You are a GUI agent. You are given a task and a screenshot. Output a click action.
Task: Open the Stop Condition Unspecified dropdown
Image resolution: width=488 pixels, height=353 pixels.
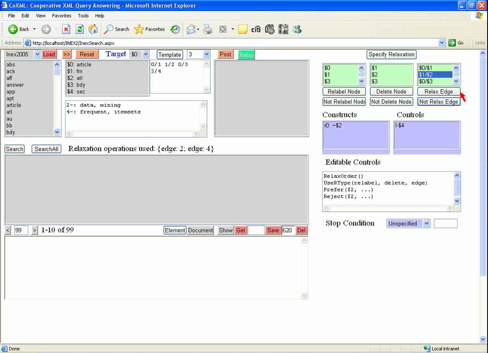408,223
